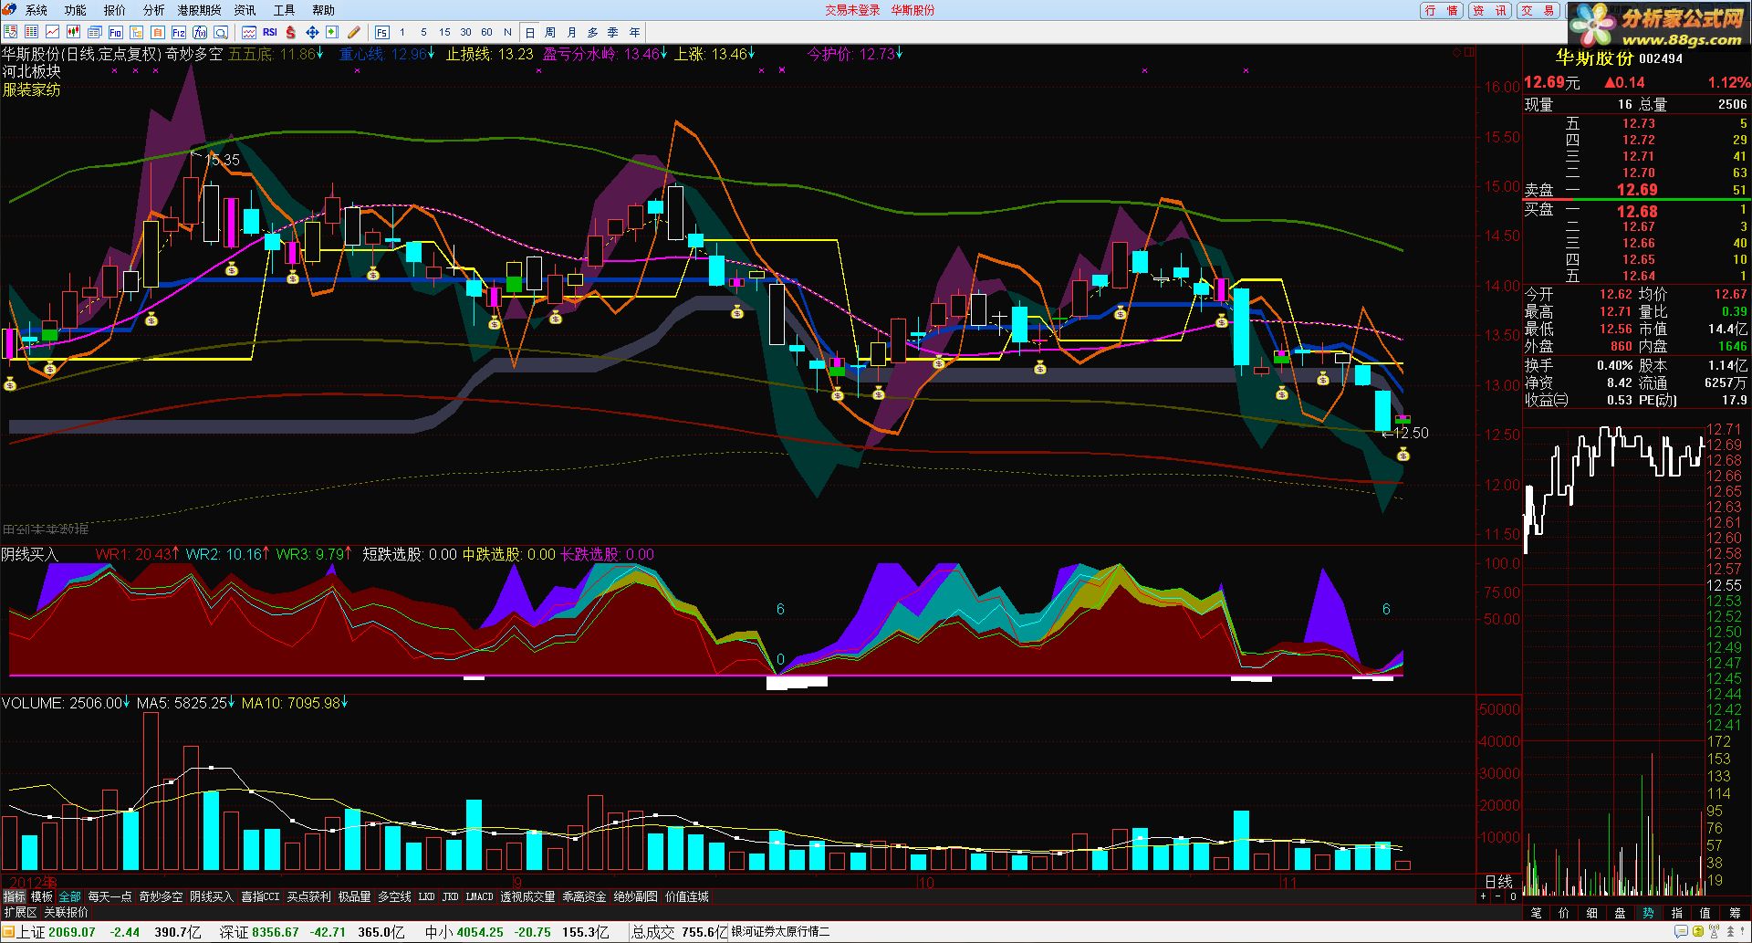Image resolution: width=1752 pixels, height=943 pixels.
Task: Select the quarterly (季) period
Action: coord(613,32)
